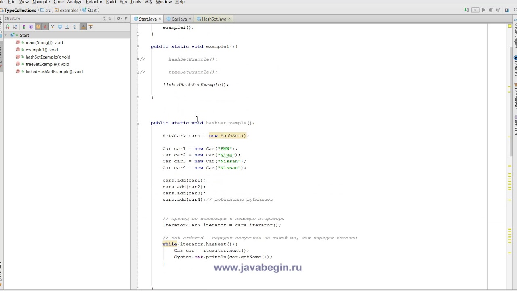
Task: Toggle Show Fields in Structure toolbar
Action: 38,27
